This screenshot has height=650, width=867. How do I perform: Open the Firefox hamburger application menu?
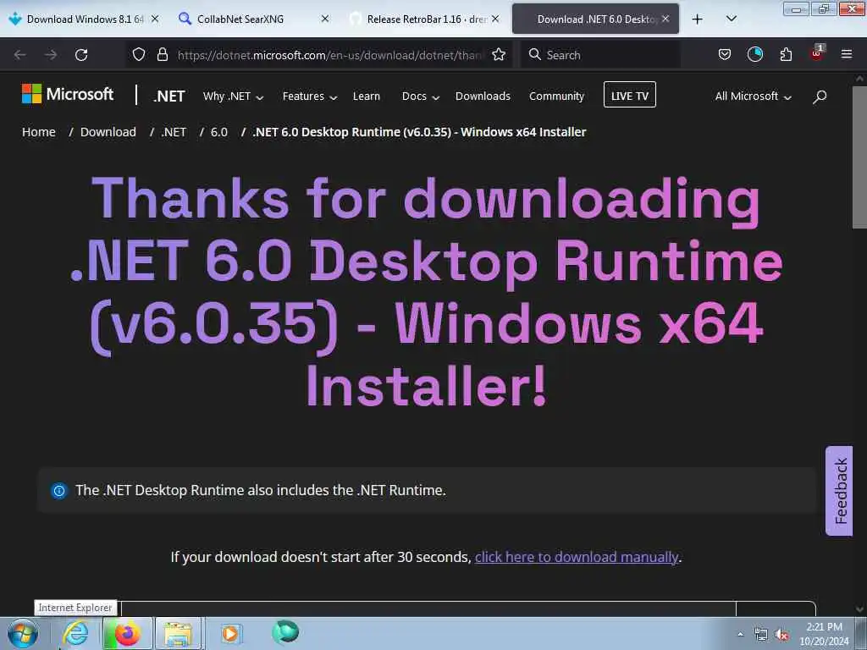847,54
